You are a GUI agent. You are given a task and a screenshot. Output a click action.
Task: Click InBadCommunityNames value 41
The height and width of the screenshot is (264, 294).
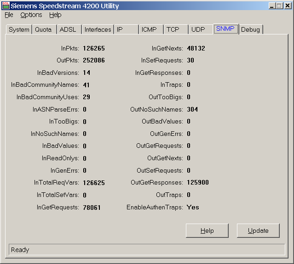point(86,85)
